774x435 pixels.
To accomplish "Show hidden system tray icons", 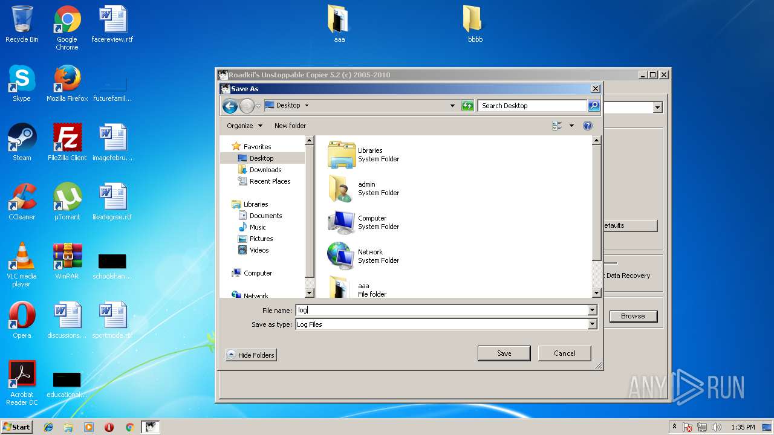I will [674, 427].
